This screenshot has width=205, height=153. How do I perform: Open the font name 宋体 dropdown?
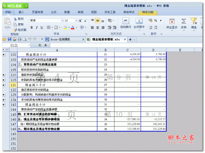tap(63, 20)
